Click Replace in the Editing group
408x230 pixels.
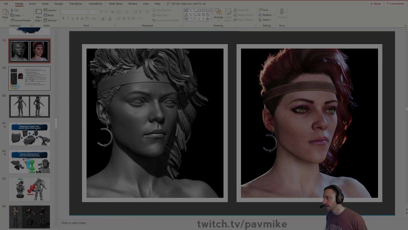tap(265, 15)
